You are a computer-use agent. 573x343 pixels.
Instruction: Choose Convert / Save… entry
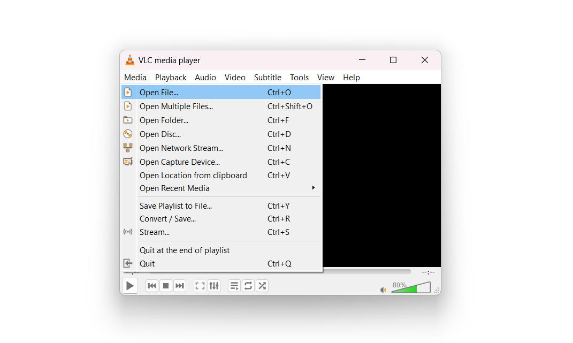point(221,219)
